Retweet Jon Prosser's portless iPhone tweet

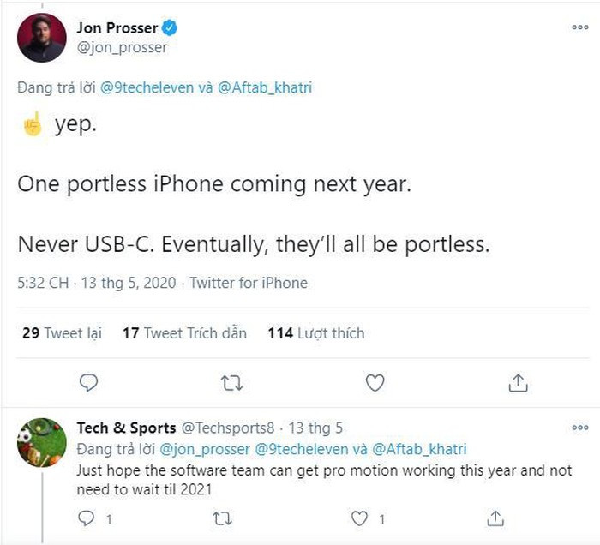point(231,383)
